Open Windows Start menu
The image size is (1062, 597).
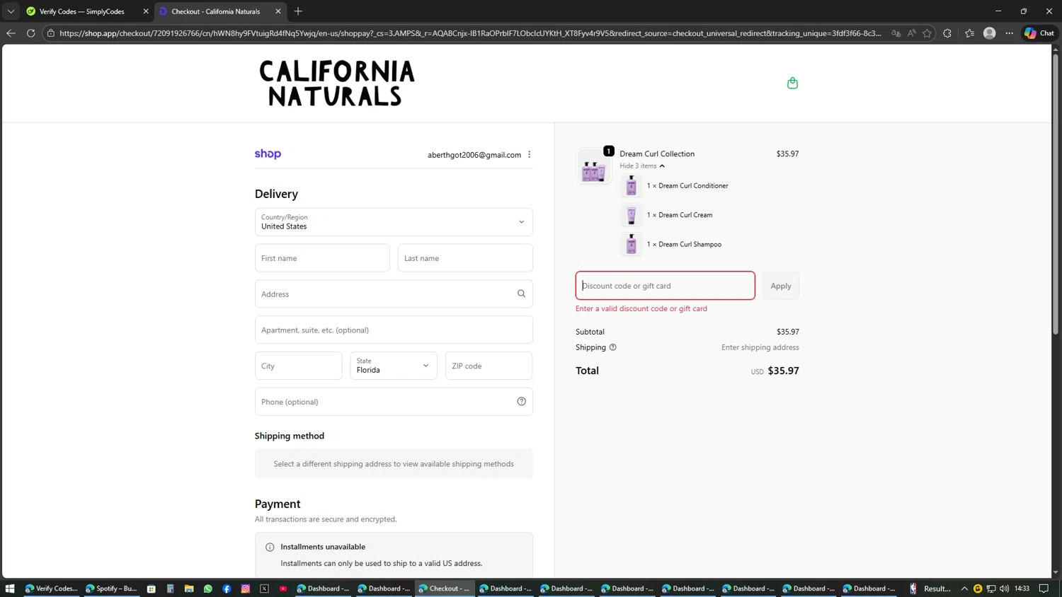coord(10,589)
